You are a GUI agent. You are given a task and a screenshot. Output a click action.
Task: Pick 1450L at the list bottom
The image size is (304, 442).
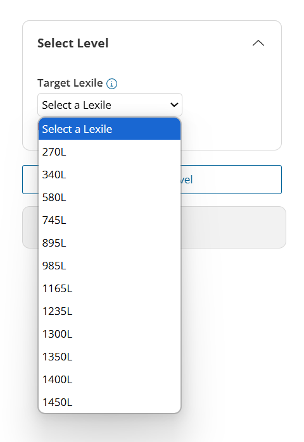(x=110, y=402)
